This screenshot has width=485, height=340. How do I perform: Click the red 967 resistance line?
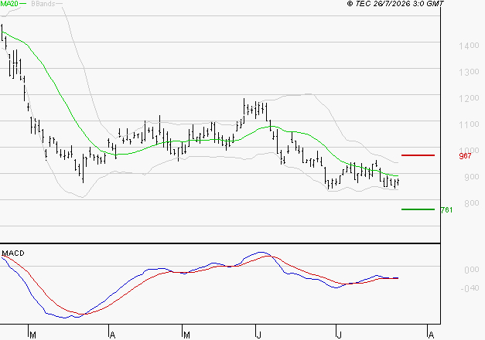418,155
